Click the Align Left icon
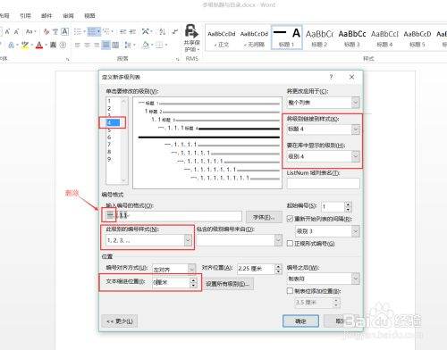This screenshot has width=447, height=350. click(x=78, y=46)
